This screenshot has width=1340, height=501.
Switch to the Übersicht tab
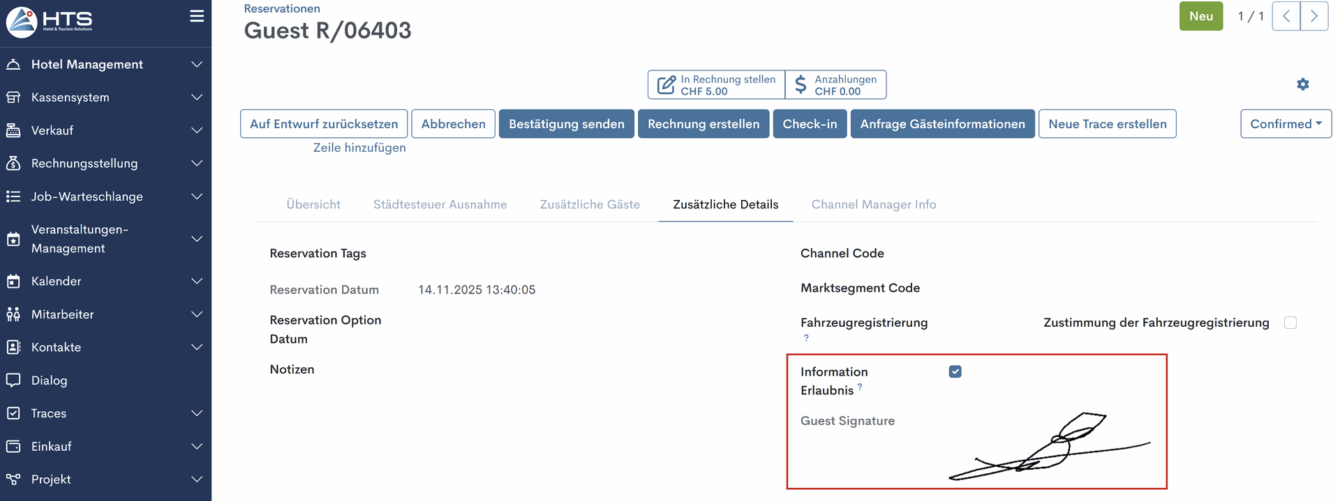pyautogui.click(x=313, y=205)
